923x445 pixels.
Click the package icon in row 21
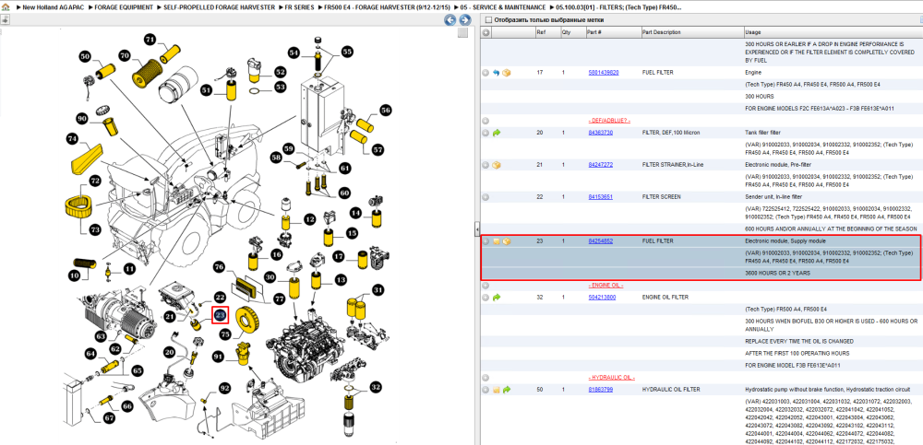click(x=497, y=165)
